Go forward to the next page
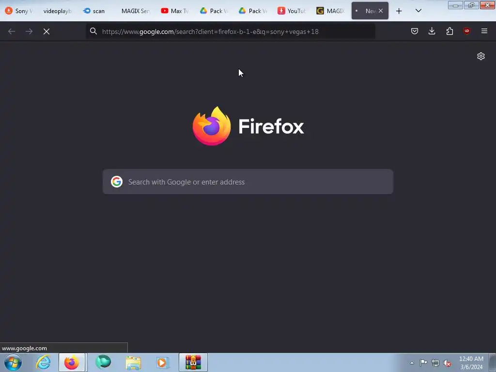The height and width of the screenshot is (372, 496). click(x=29, y=31)
